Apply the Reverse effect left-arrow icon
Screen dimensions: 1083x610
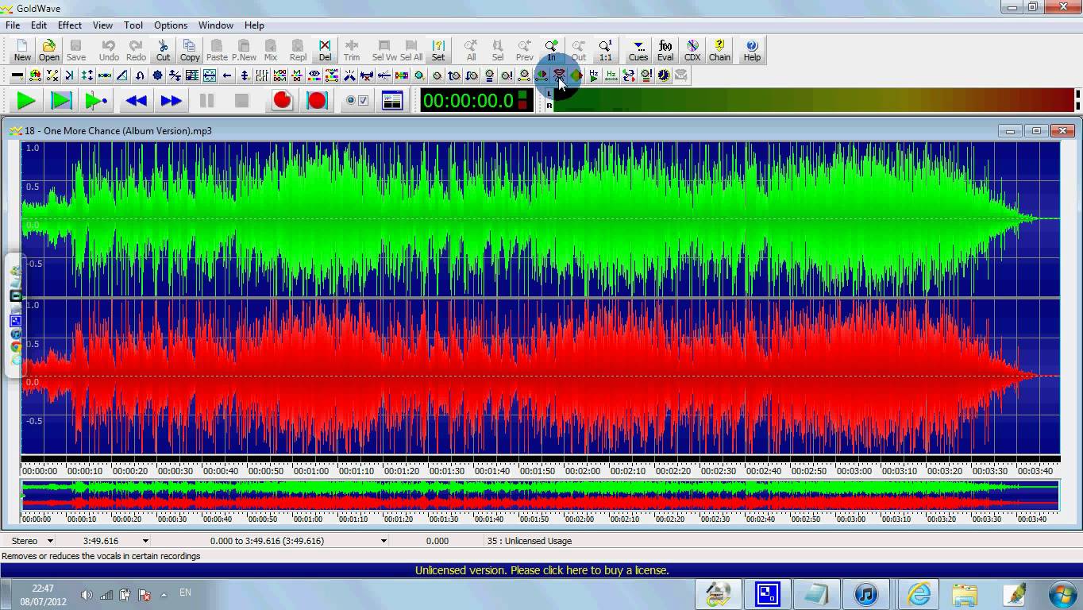[227, 75]
